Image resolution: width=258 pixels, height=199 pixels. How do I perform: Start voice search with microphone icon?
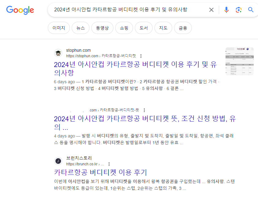(226, 10)
